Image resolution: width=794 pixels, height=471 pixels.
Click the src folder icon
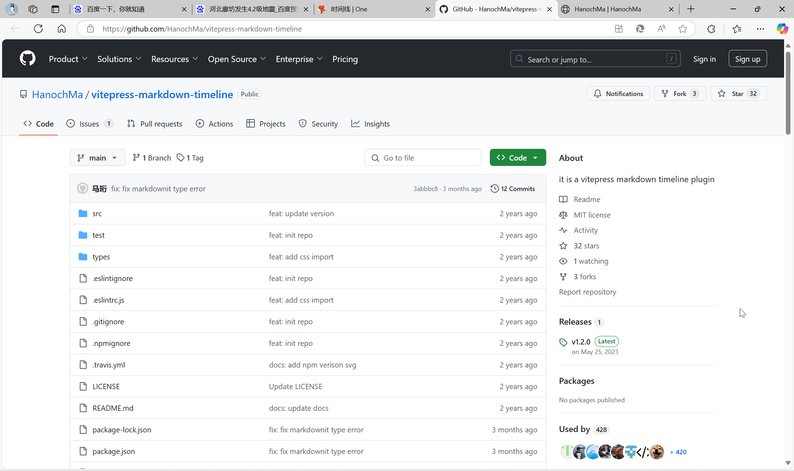(83, 213)
